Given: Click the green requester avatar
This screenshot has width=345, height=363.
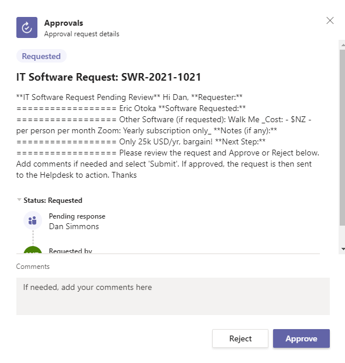Looking at the screenshot, I should click(x=33, y=250).
